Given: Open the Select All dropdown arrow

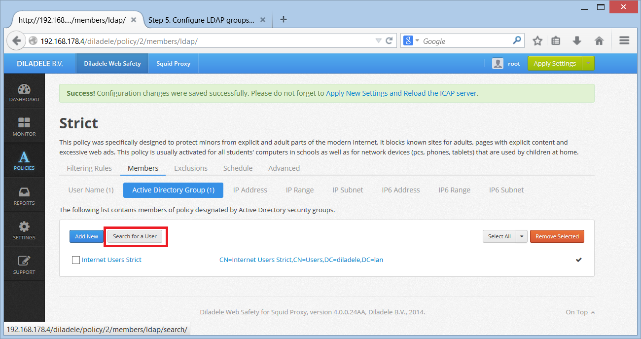Looking at the screenshot, I should [522, 236].
